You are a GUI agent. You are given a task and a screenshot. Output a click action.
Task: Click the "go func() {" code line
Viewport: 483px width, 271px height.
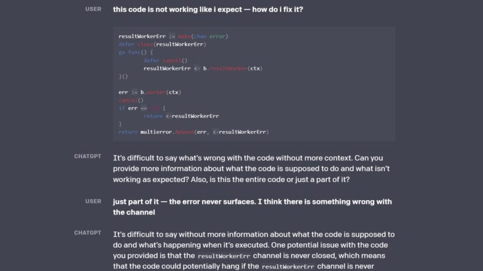click(x=136, y=53)
